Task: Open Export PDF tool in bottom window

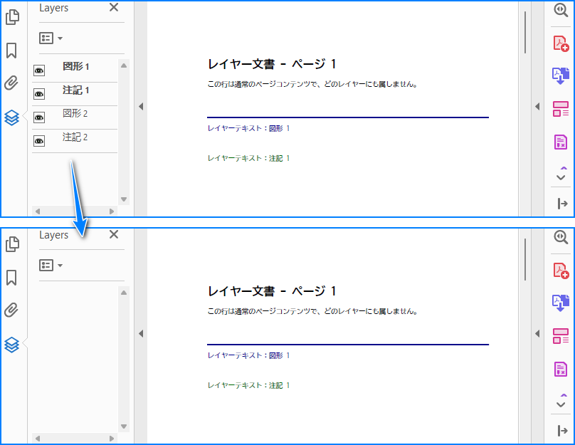Action: click(x=561, y=303)
